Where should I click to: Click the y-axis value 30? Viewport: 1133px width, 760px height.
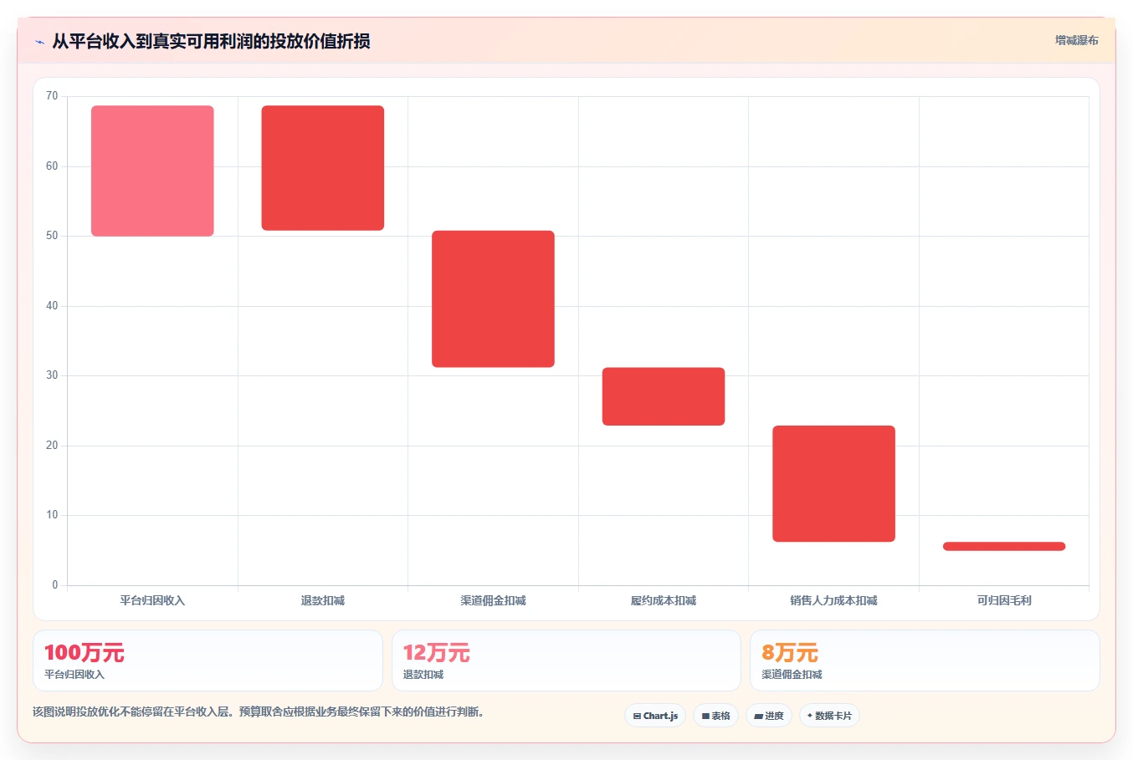click(52, 375)
